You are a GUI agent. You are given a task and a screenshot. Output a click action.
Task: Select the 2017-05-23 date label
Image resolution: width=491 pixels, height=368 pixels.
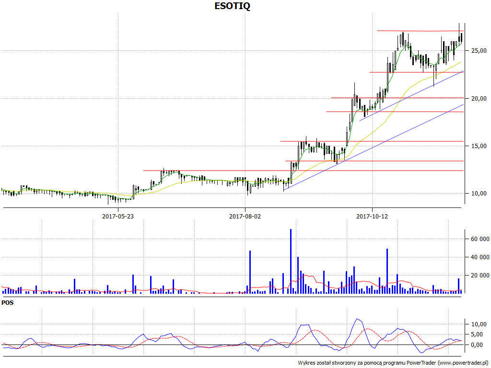pos(118,216)
